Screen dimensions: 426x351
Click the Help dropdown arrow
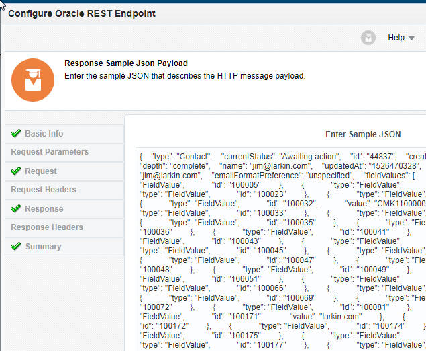tap(411, 38)
